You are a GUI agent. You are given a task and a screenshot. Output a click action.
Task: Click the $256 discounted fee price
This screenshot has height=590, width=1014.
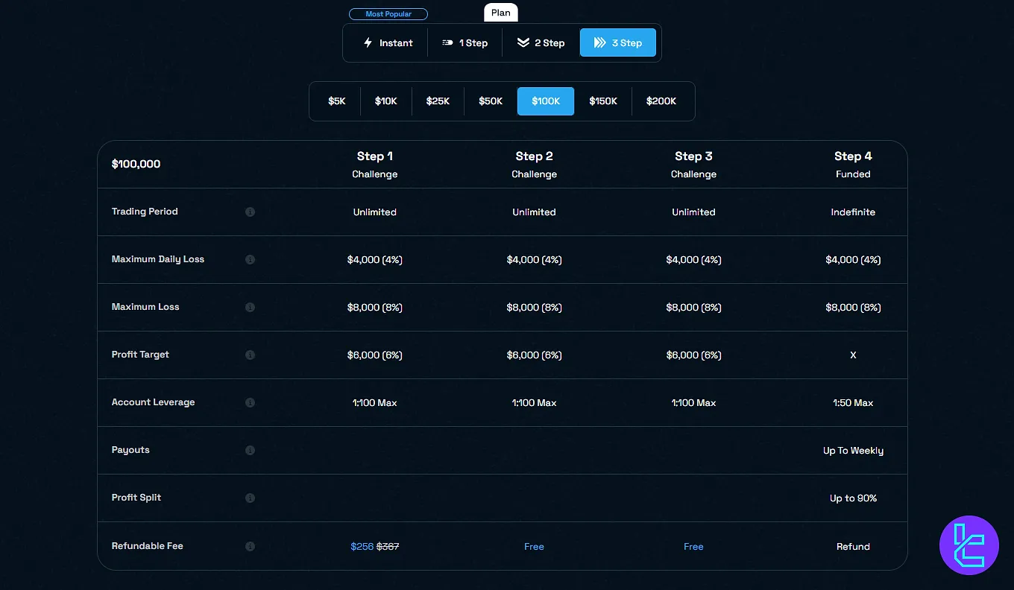pyautogui.click(x=362, y=547)
